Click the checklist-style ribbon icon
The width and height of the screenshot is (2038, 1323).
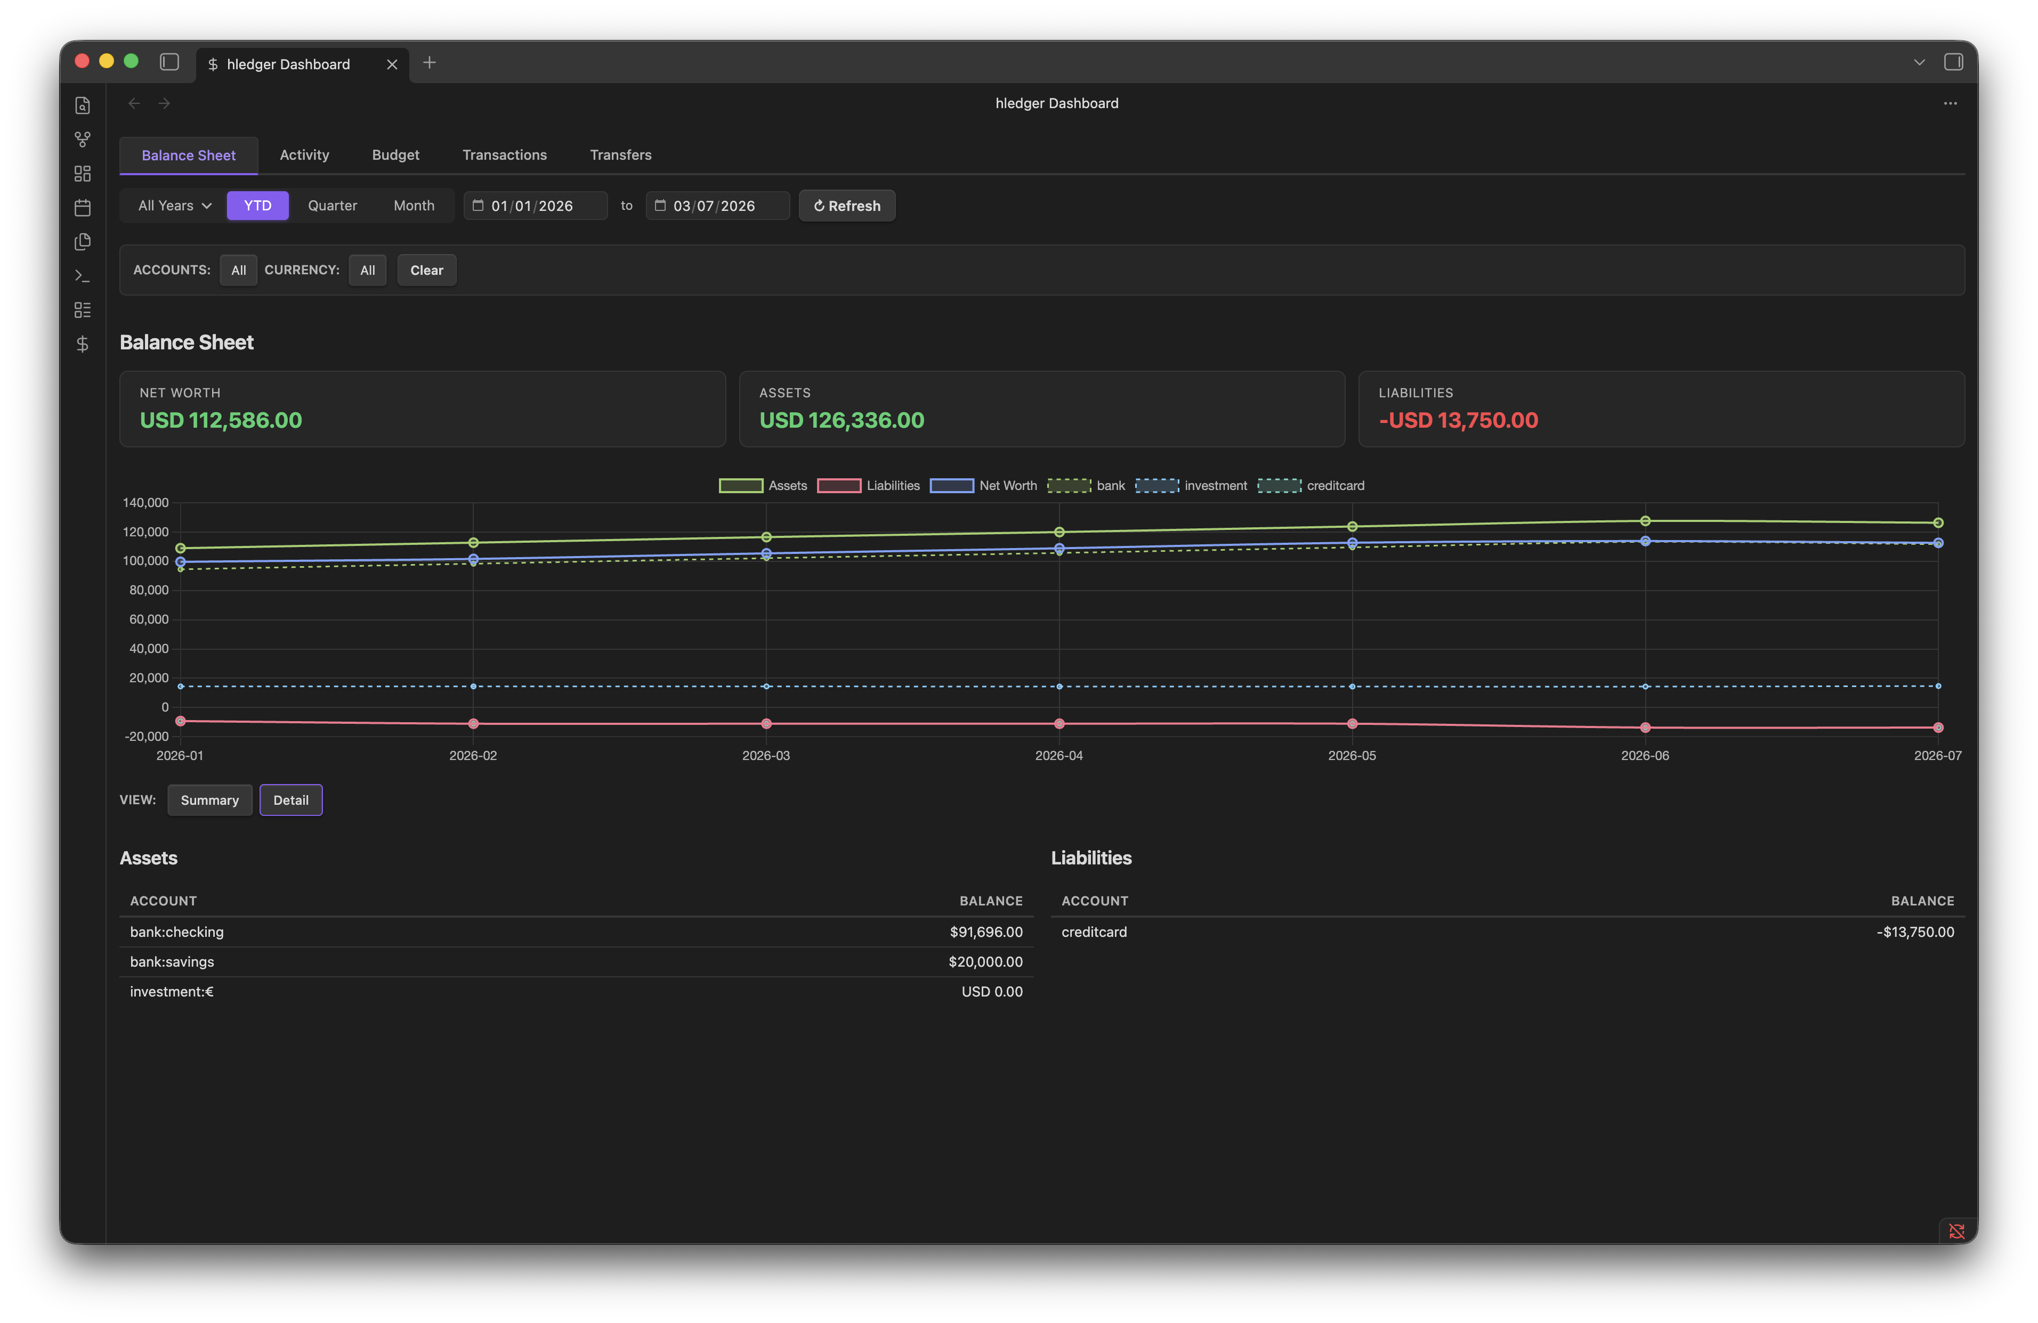click(x=82, y=310)
